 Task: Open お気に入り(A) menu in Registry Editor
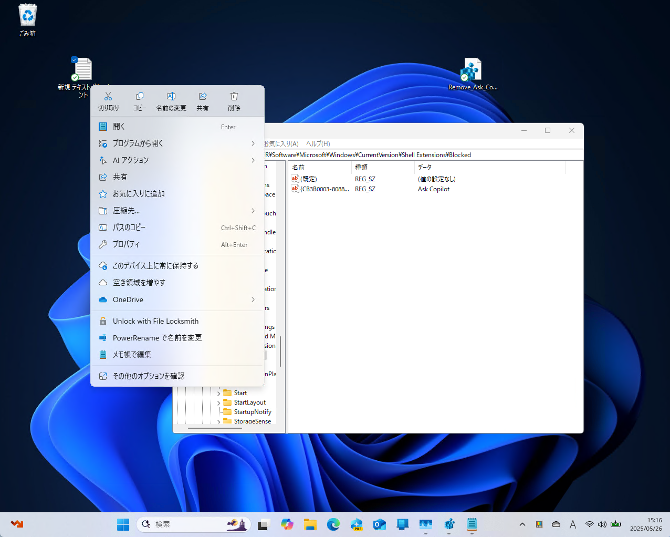pos(281,143)
